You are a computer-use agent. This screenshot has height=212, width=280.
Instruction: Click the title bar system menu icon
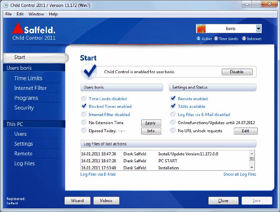click(x=6, y=5)
